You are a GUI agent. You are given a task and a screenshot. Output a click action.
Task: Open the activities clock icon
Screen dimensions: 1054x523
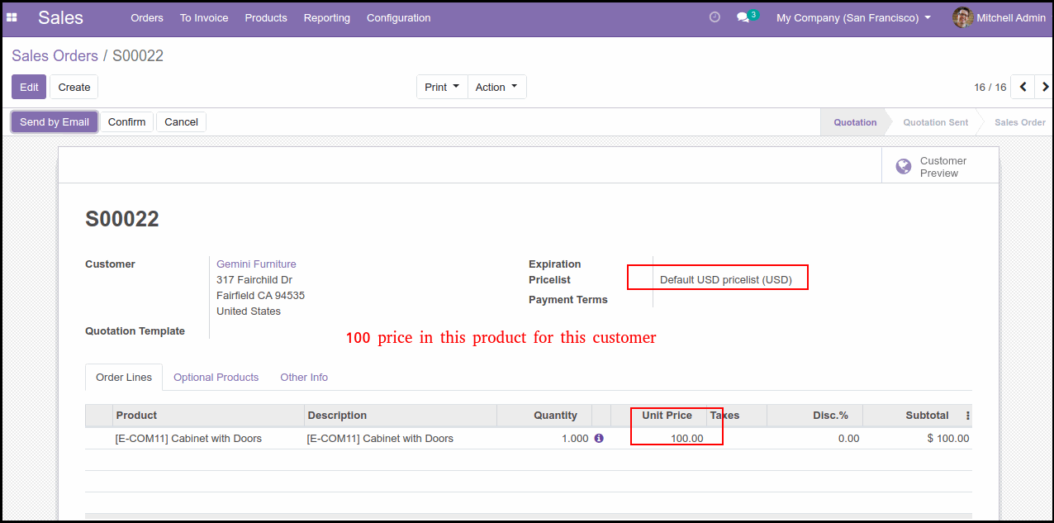(x=715, y=17)
